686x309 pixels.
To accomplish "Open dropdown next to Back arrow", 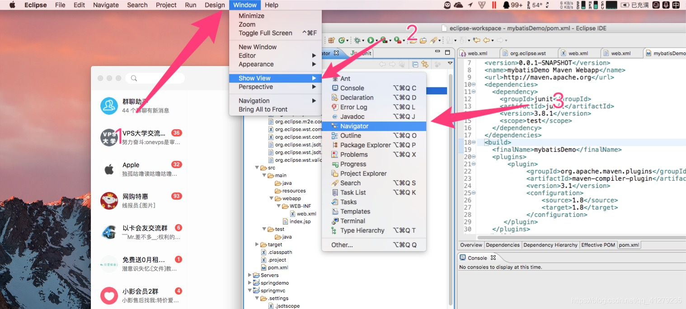I will (493, 41).
